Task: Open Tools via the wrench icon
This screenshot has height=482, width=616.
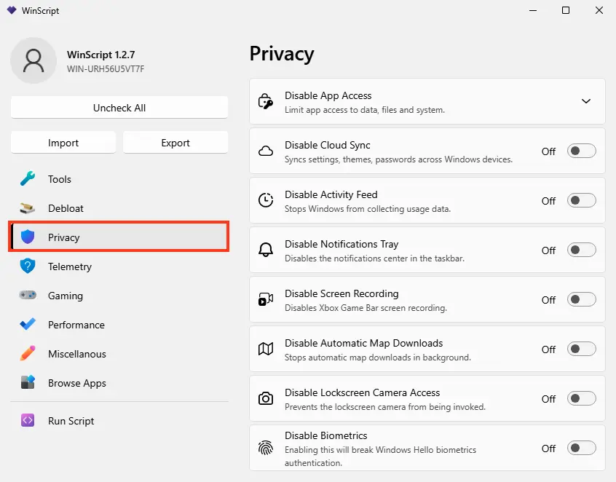Action: click(x=28, y=178)
